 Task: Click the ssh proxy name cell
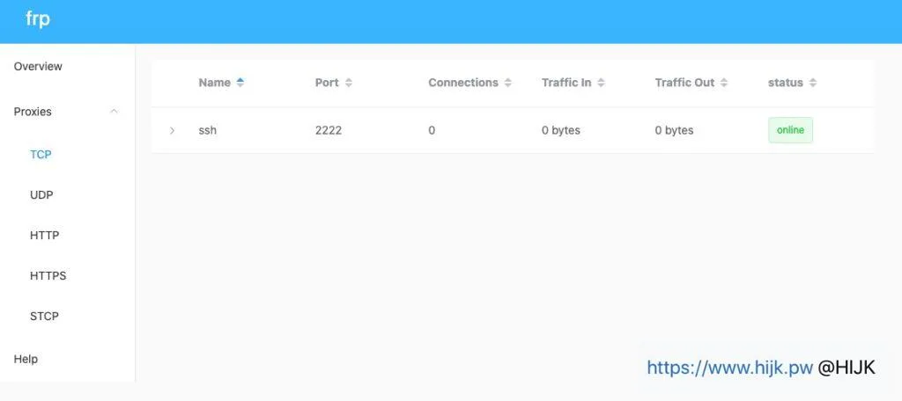pos(208,130)
